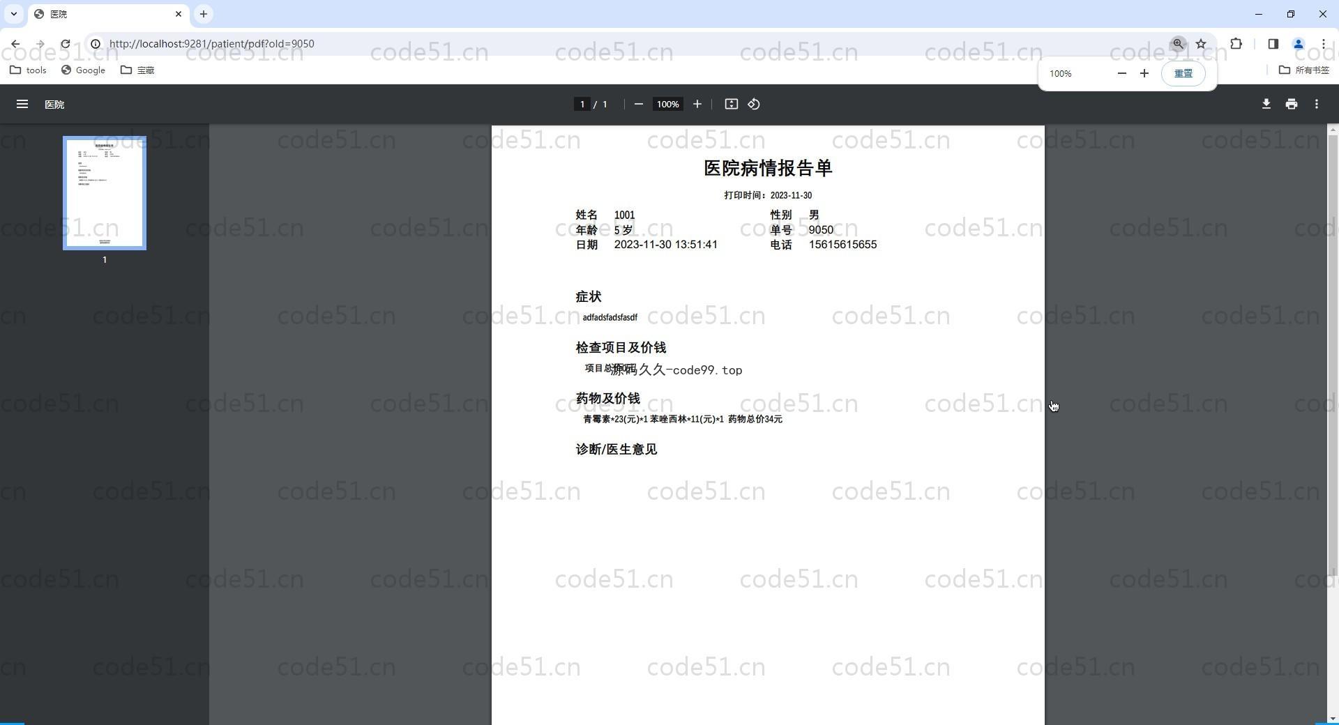
Task: Open the Google bookmark
Action: [83, 70]
